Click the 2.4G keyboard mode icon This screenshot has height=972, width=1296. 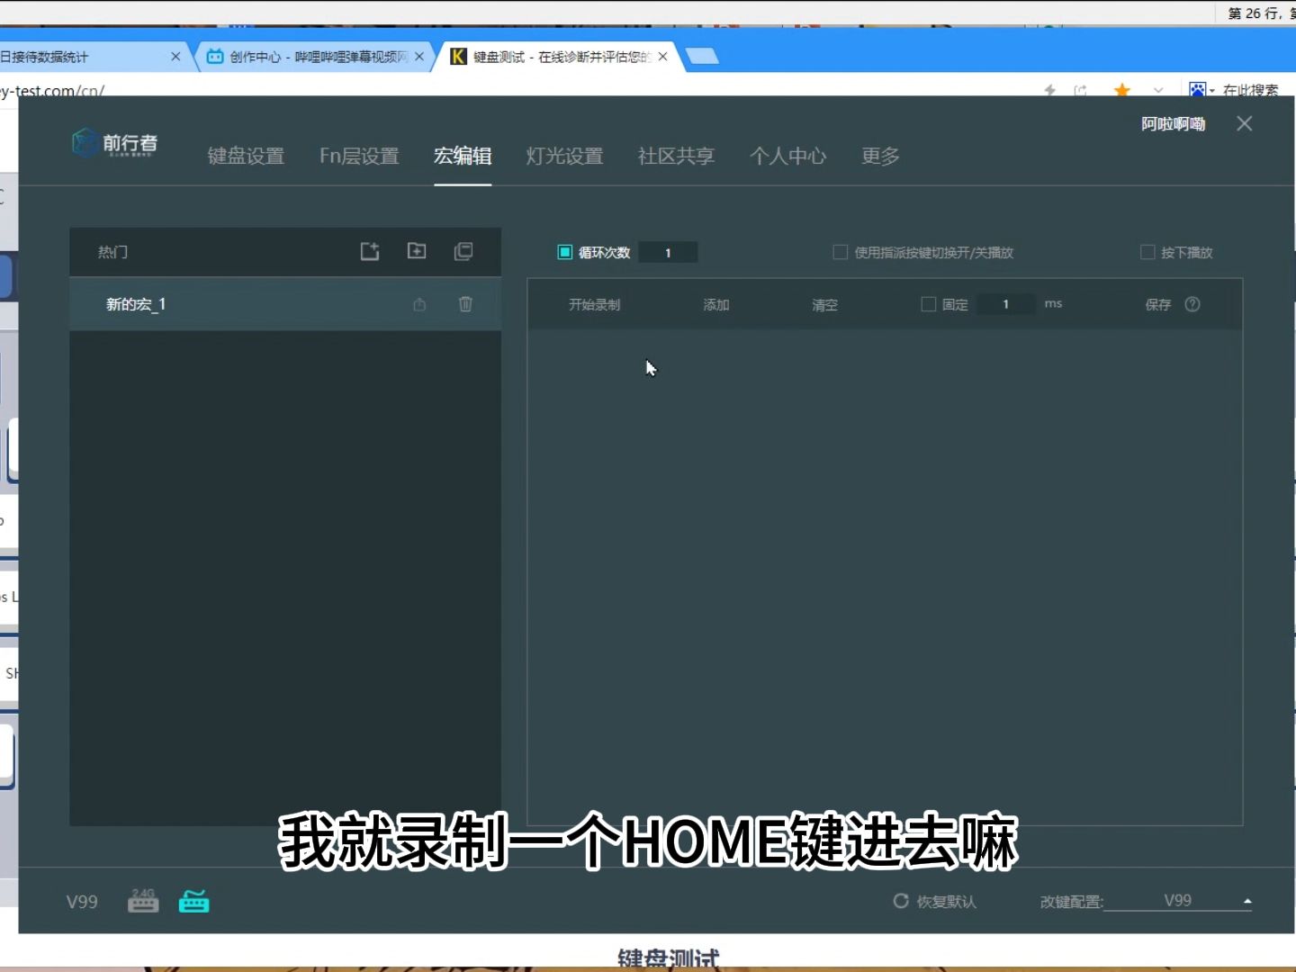pyautogui.click(x=143, y=900)
